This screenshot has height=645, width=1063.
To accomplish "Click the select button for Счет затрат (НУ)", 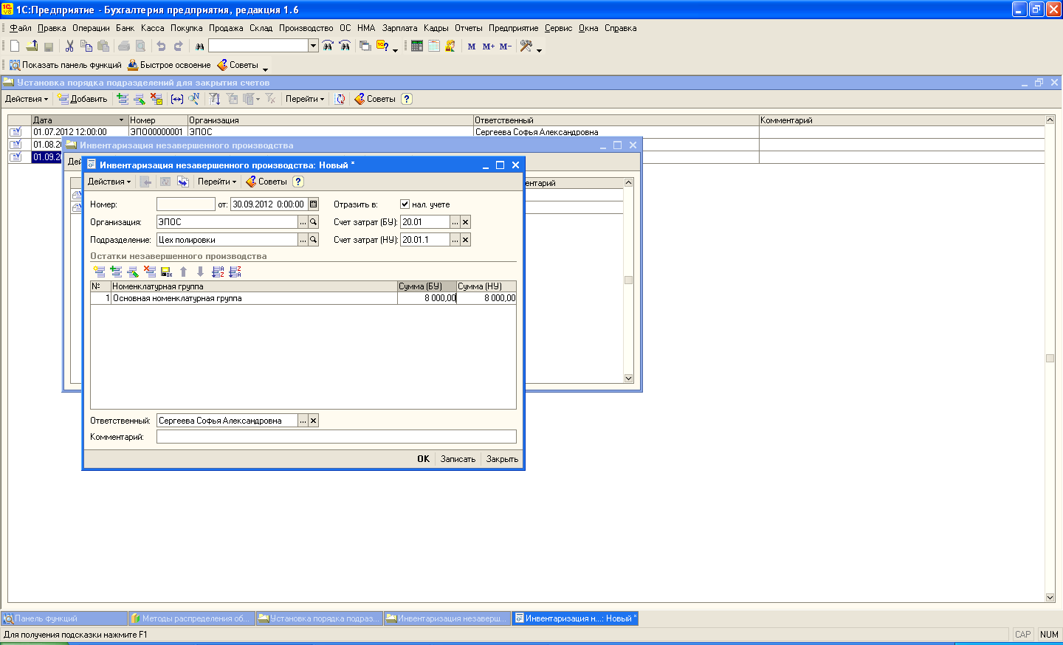I will (x=455, y=240).
